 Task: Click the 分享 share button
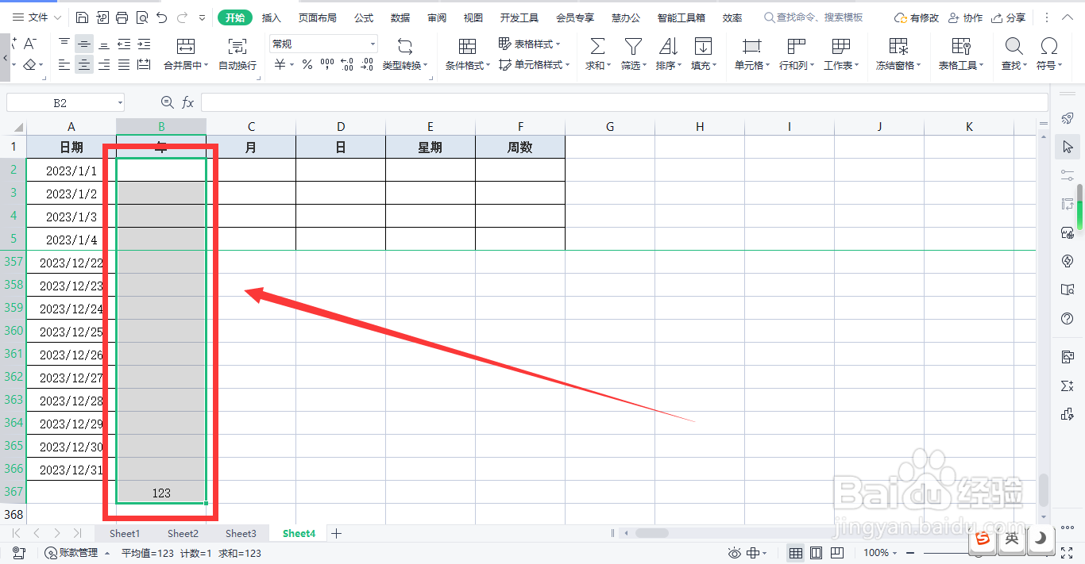click(1009, 17)
